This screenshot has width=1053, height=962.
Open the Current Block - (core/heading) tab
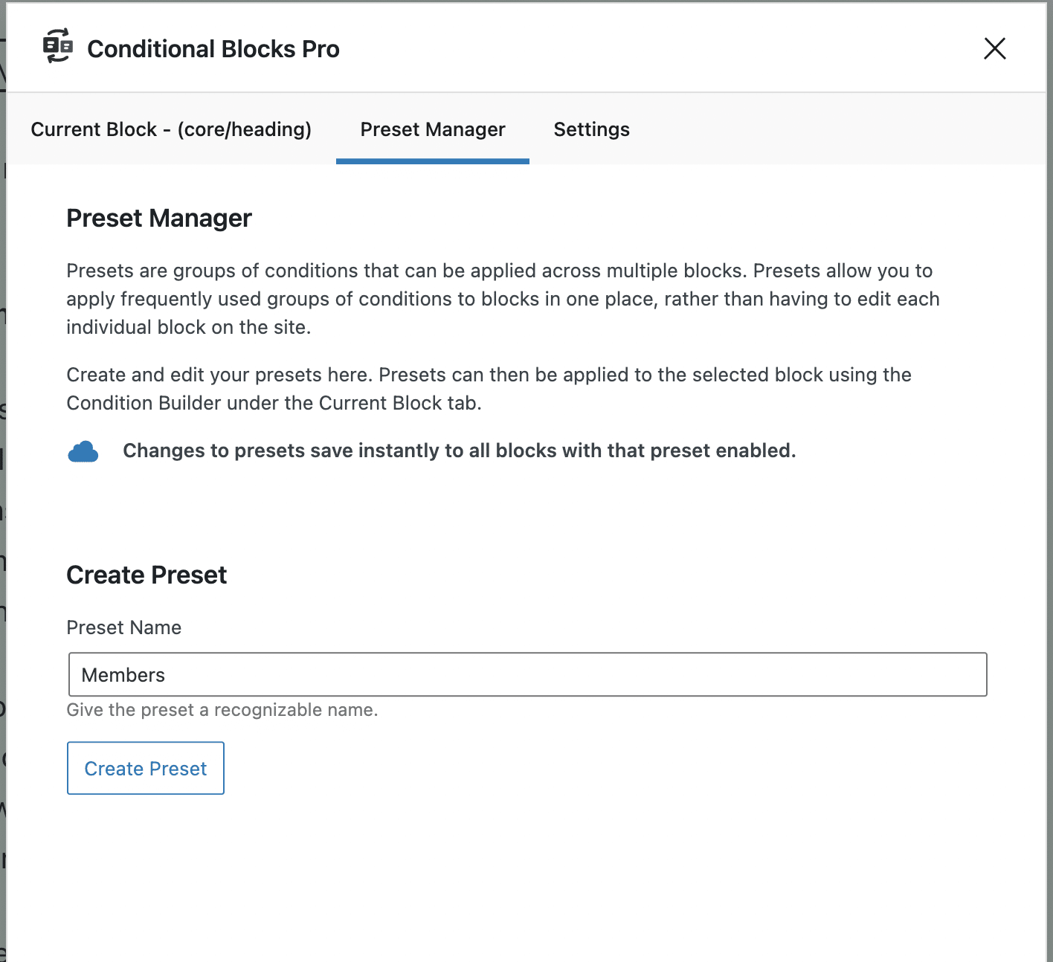point(171,129)
